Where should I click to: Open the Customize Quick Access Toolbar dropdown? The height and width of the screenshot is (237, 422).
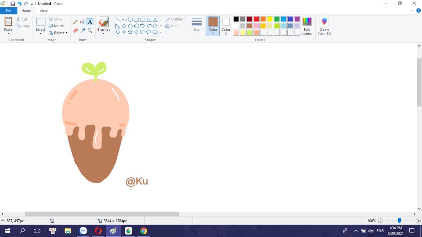pyautogui.click(x=32, y=4)
